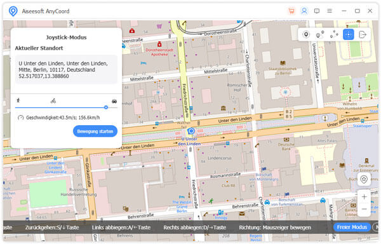The image size is (381, 244).
Task: Open the feedback message icon
Action: click(x=317, y=11)
